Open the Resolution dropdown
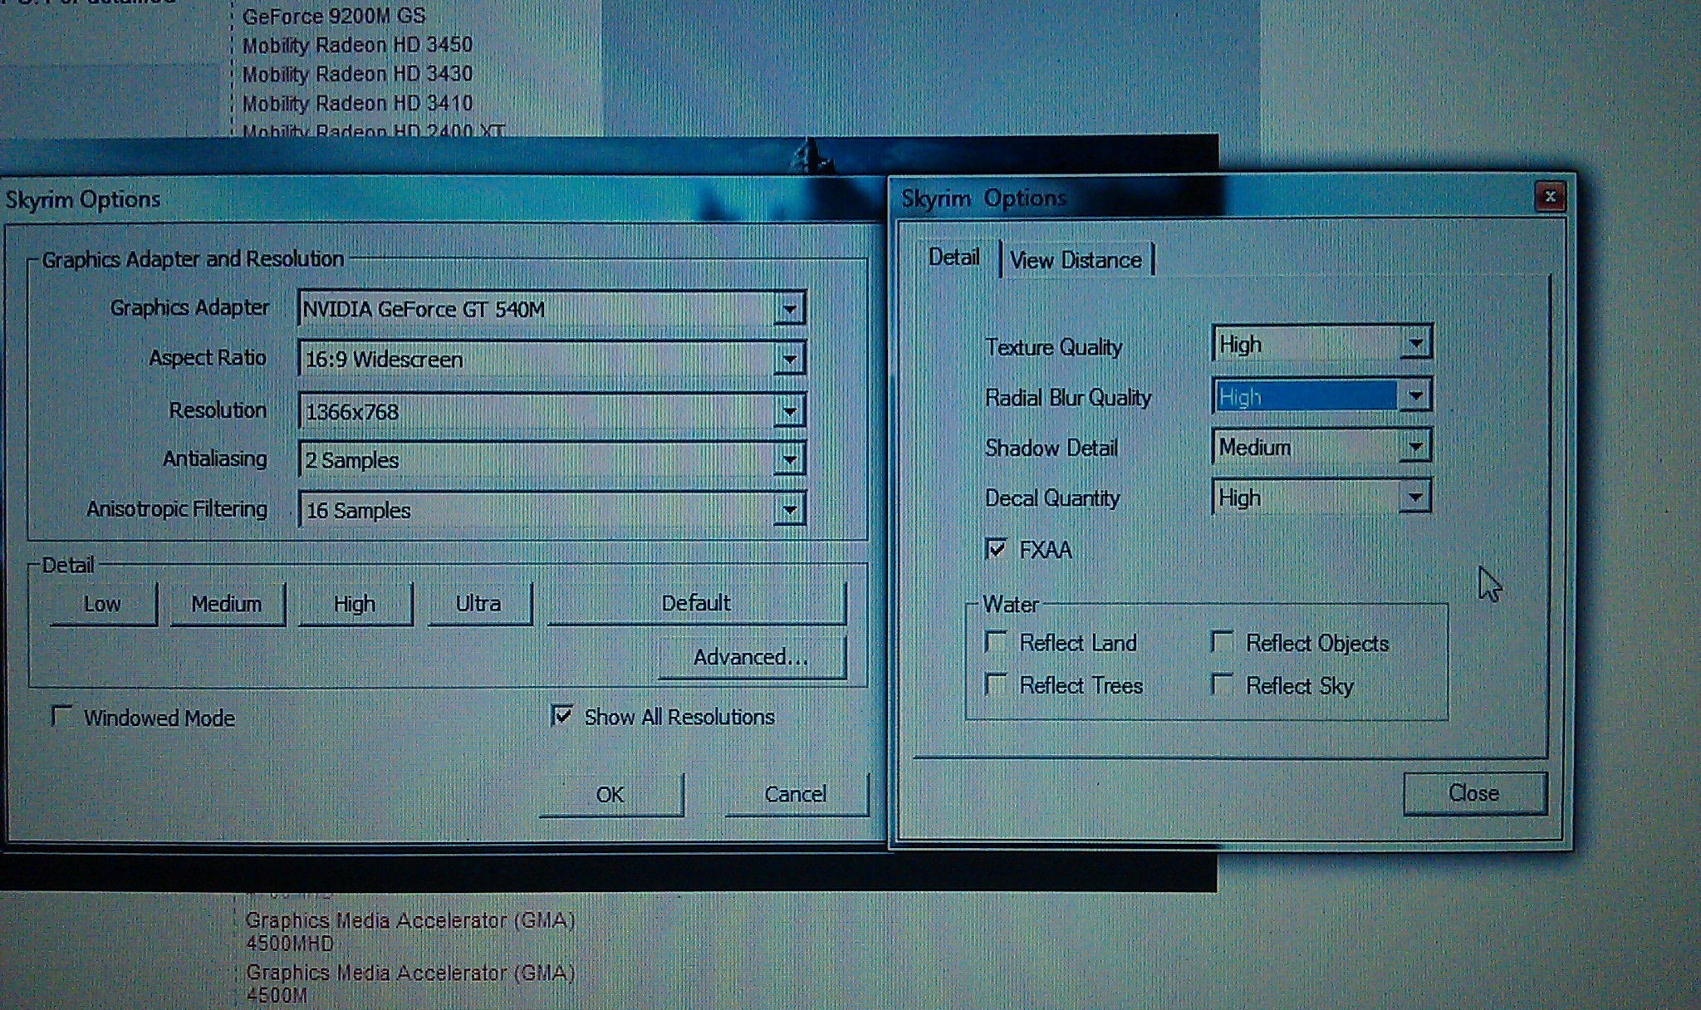This screenshot has height=1010, width=1701. coord(551,410)
